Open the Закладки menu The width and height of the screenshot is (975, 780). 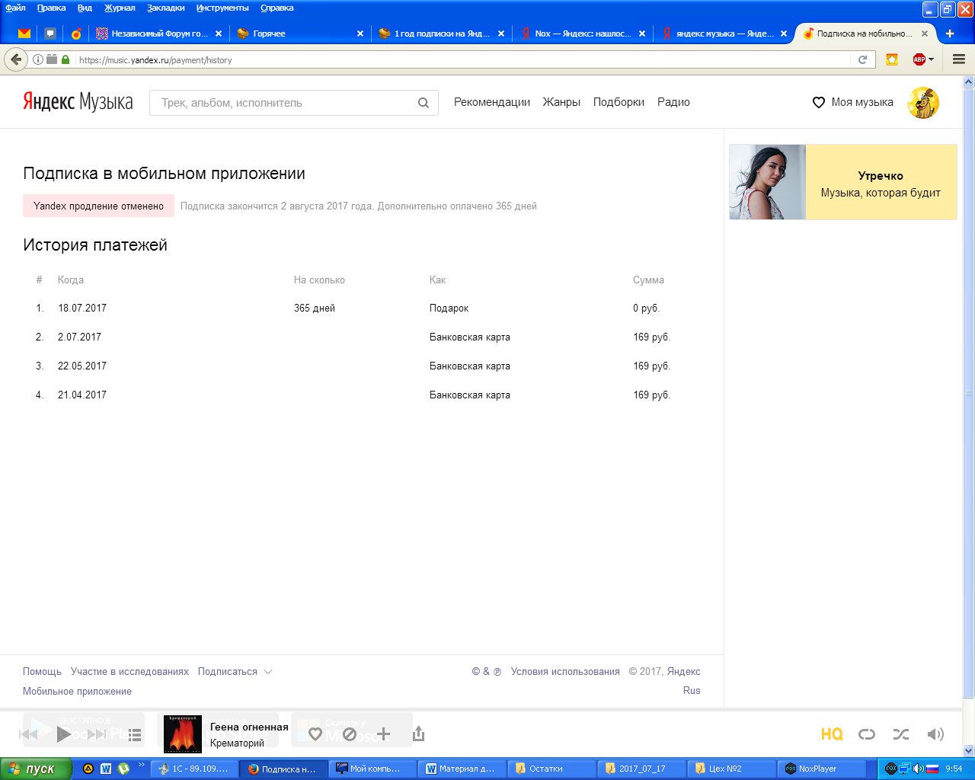[166, 8]
